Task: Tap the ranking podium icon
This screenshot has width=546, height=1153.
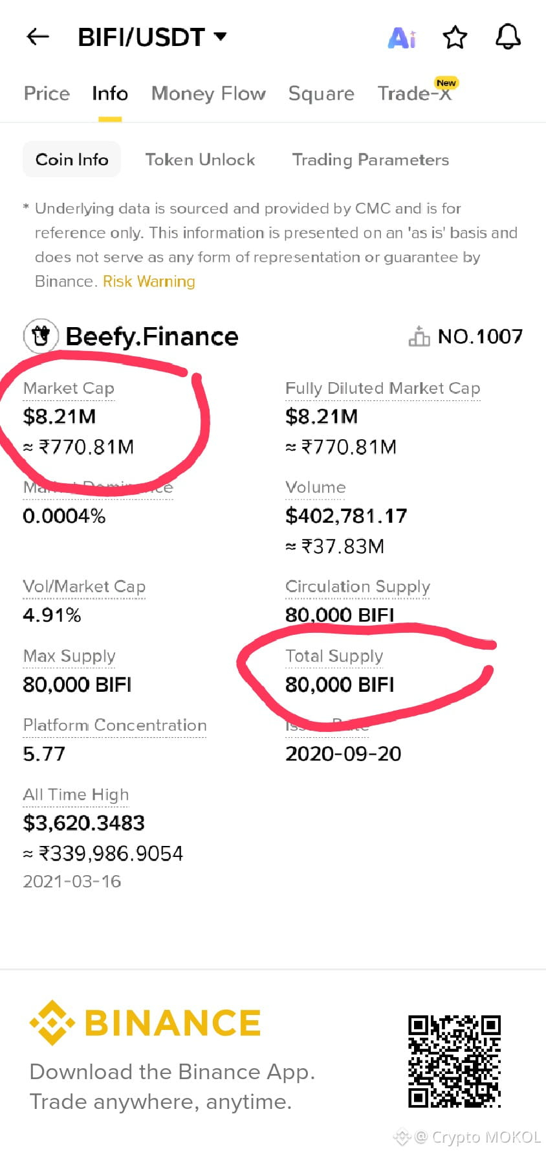Action: 419,336
